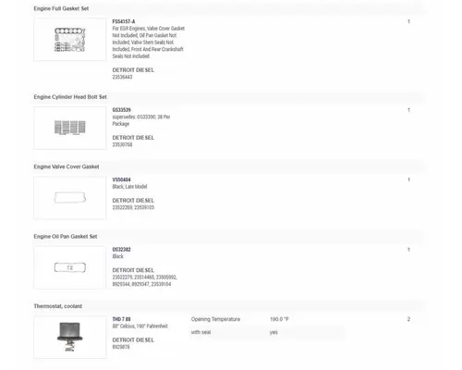Click the Opening Temperature attribute label

pyautogui.click(x=215, y=319)
